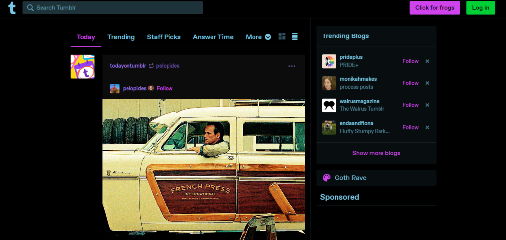Open todayontumblr avatar
This screenshot has width=506, height=240.
click(83, 67)
